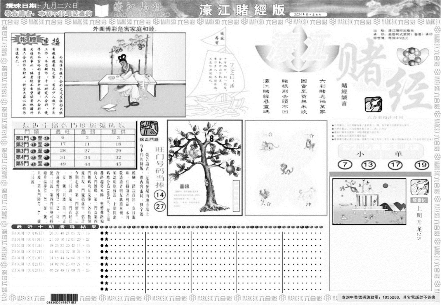Click the circled number 7

tap(345, 165)
